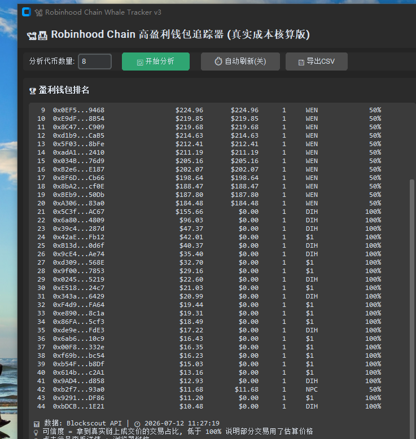Select wallet row 0xde9e...FdE3
Screen dimensions: 416x439
tap(209, 330)
